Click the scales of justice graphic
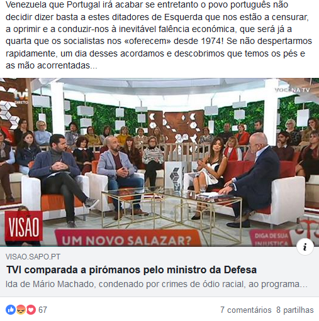Viewport: 319px width, 321px height. coord(308,228)
